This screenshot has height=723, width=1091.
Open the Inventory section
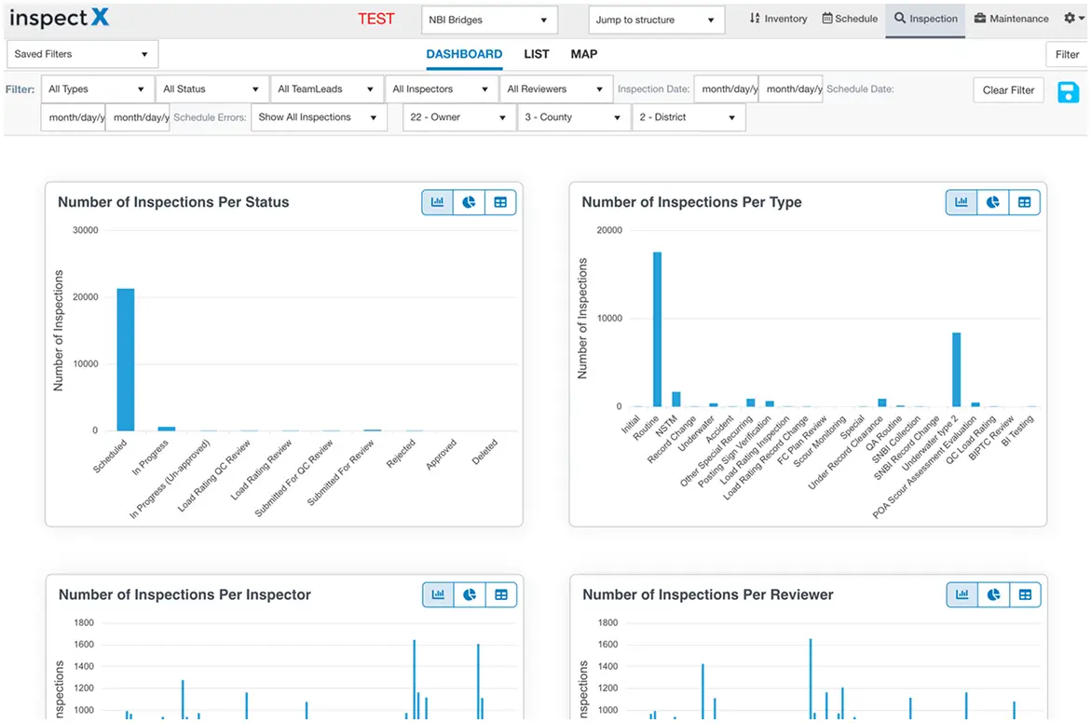[777, 18]
